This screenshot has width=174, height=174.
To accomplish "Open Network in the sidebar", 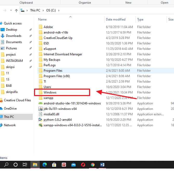I will tap(10, 125).
